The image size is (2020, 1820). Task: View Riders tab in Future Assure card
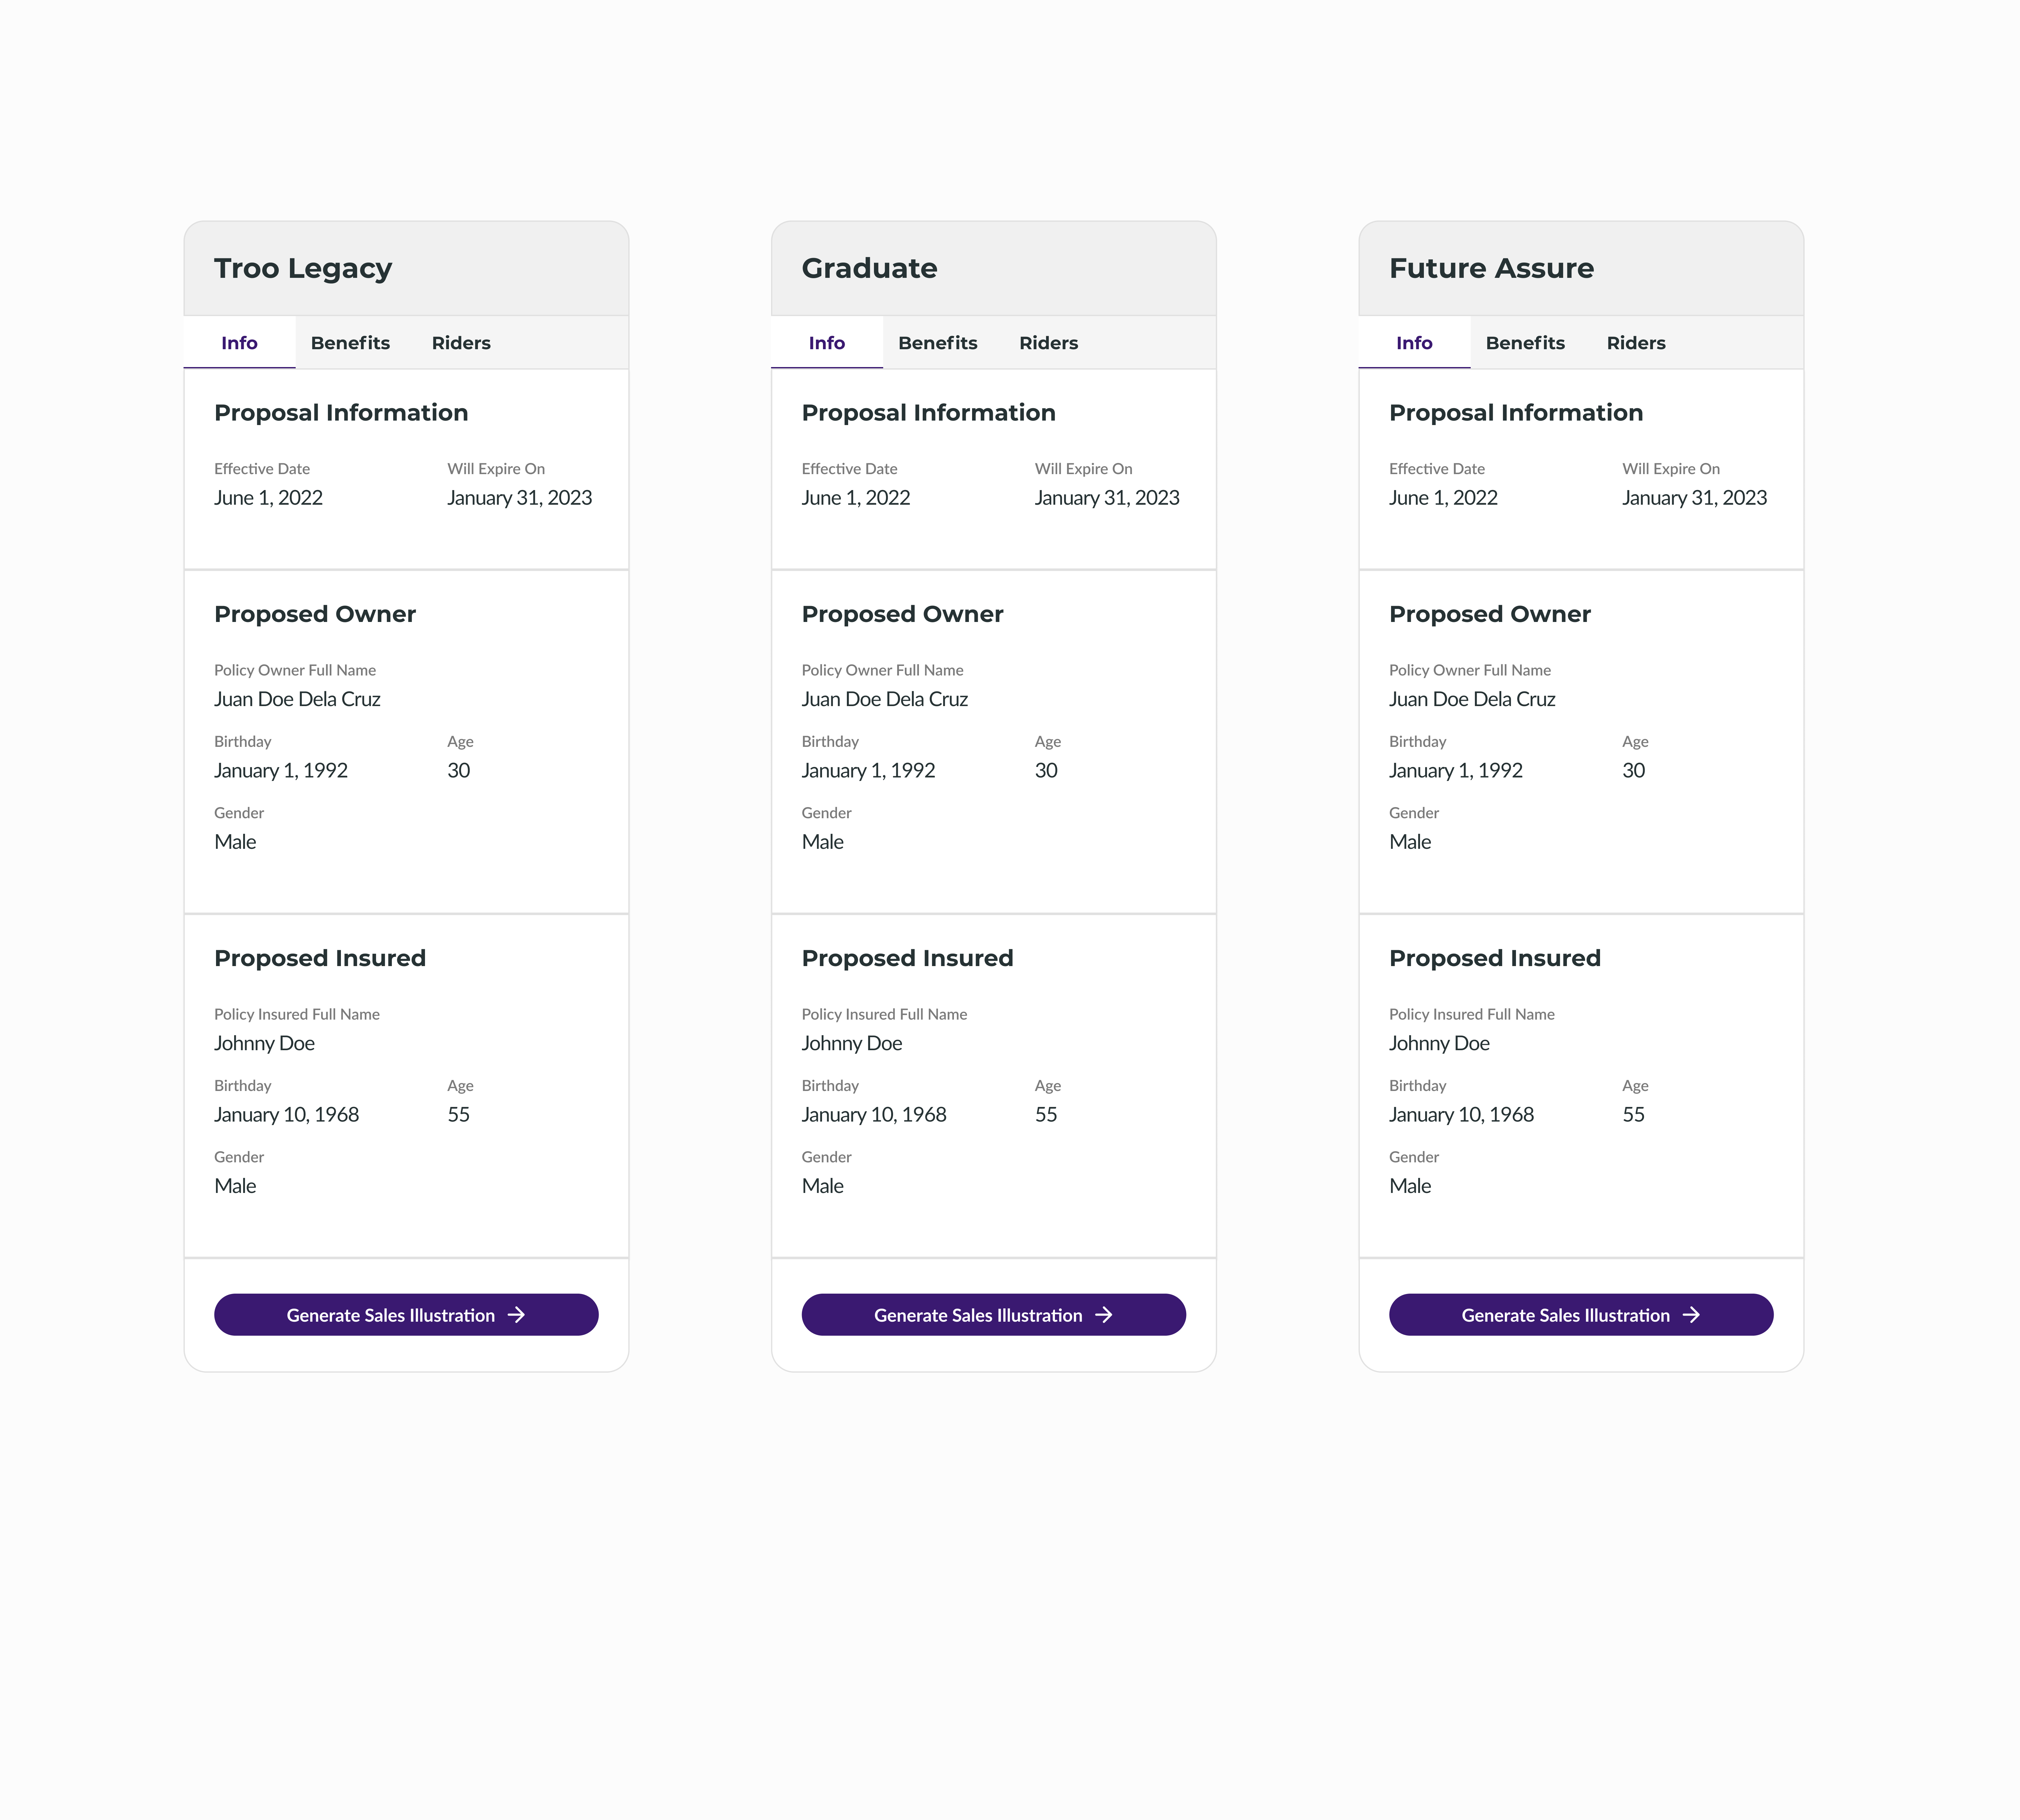point(1636,343)
